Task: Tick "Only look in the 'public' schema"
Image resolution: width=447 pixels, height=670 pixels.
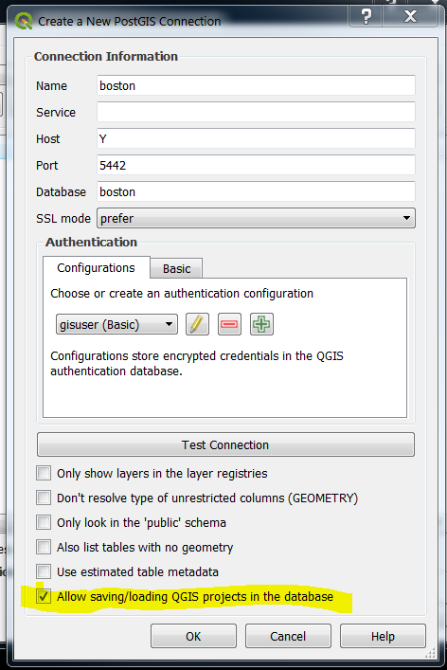Action: pos(44,522)
